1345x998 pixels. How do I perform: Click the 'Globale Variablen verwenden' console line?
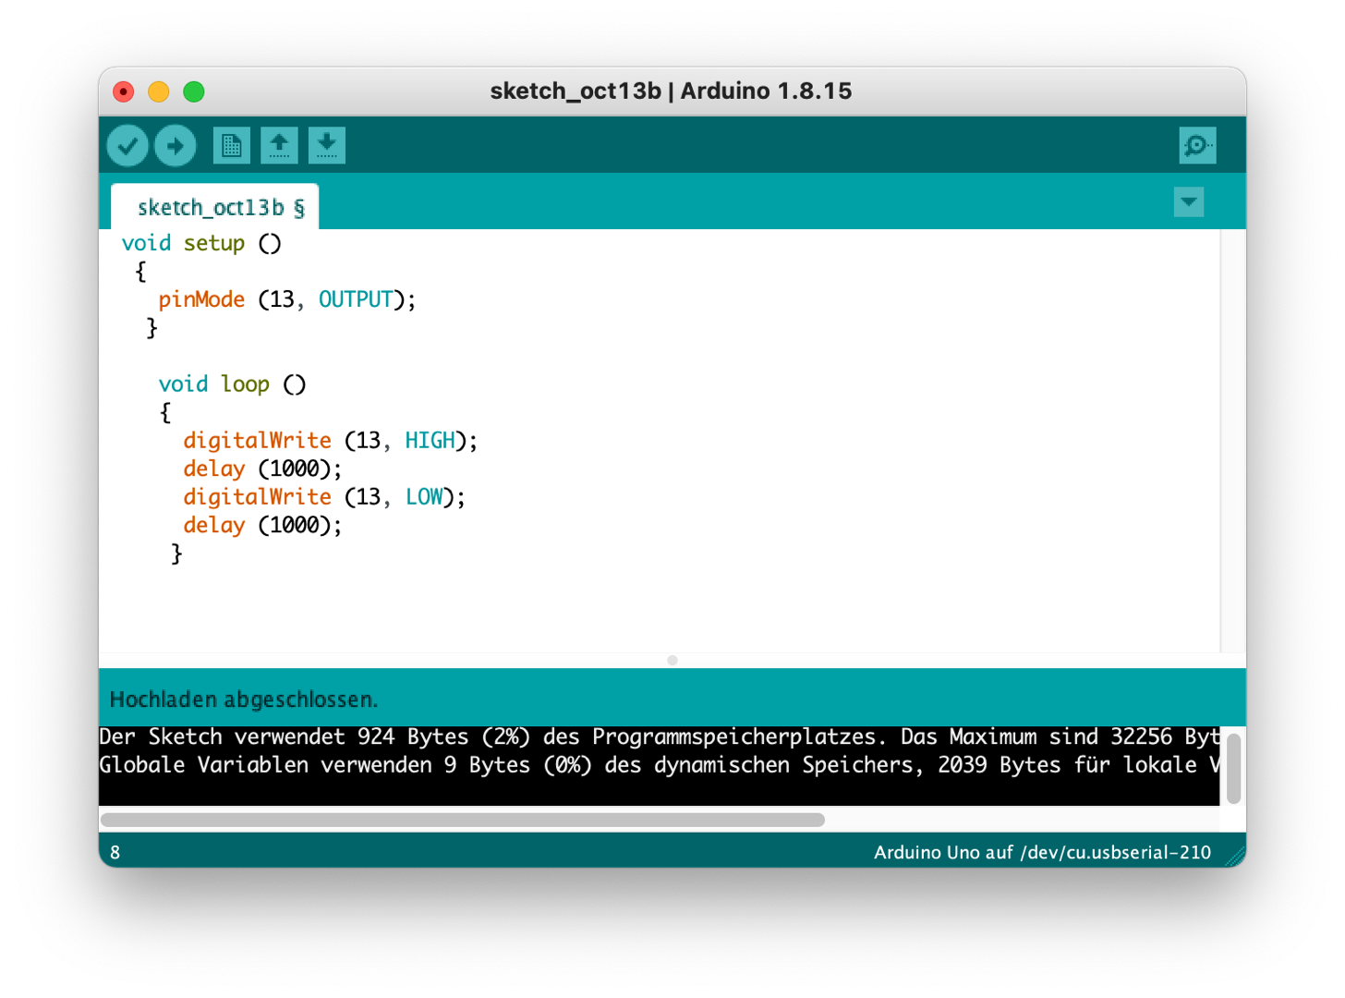point(660,765)
